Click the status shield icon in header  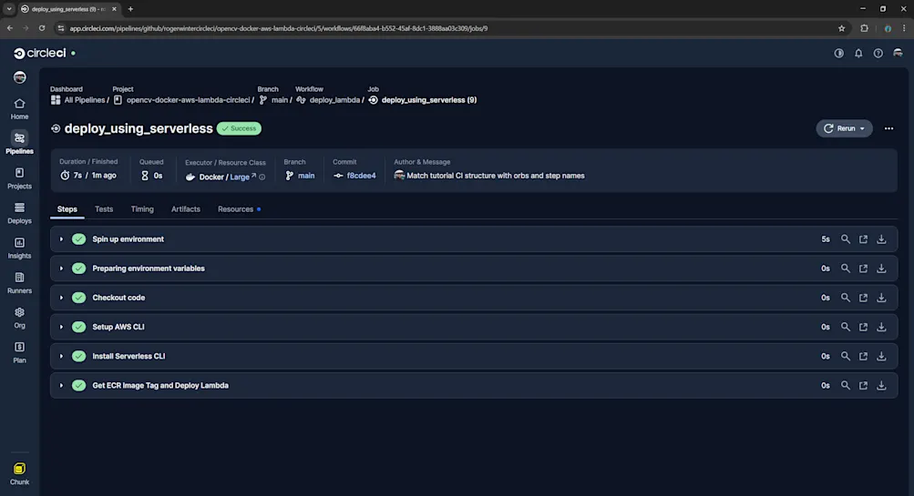pyautogui.click(x=838, y=53)
